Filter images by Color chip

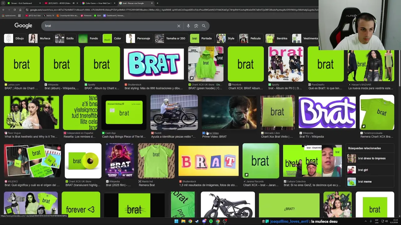tap(113, 38)
